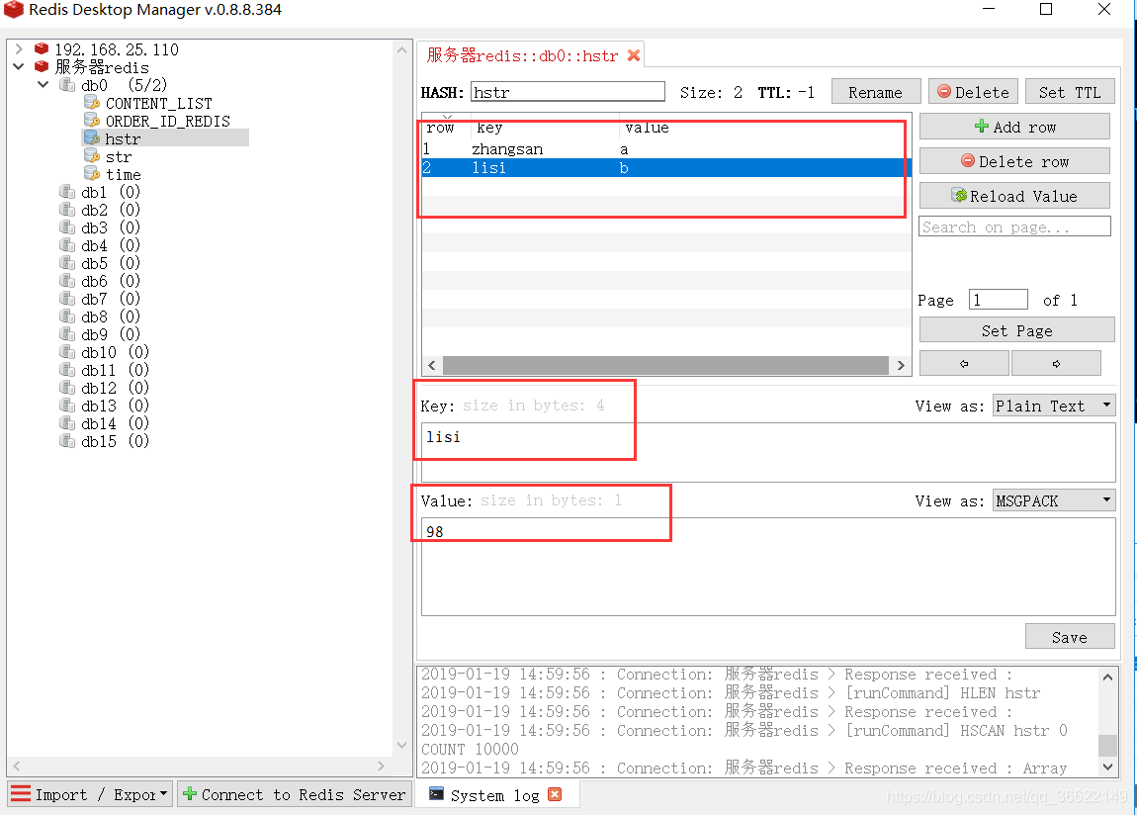Image resolution: width=1137 pixels, height=815 pixels.
Task: Collapse the 服务器redis connection node
Action: pyautogui.click(x=19, y=66)
